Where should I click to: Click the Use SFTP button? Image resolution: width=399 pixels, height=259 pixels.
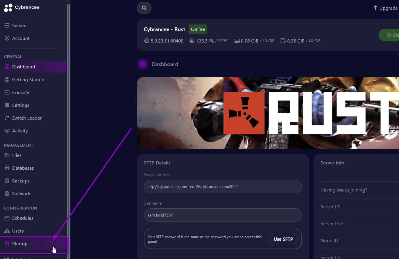[x=283, y=239]
